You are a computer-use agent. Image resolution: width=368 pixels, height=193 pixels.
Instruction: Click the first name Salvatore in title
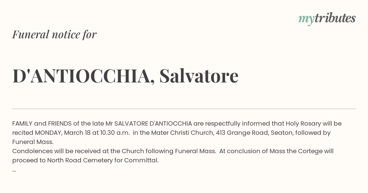199,76
